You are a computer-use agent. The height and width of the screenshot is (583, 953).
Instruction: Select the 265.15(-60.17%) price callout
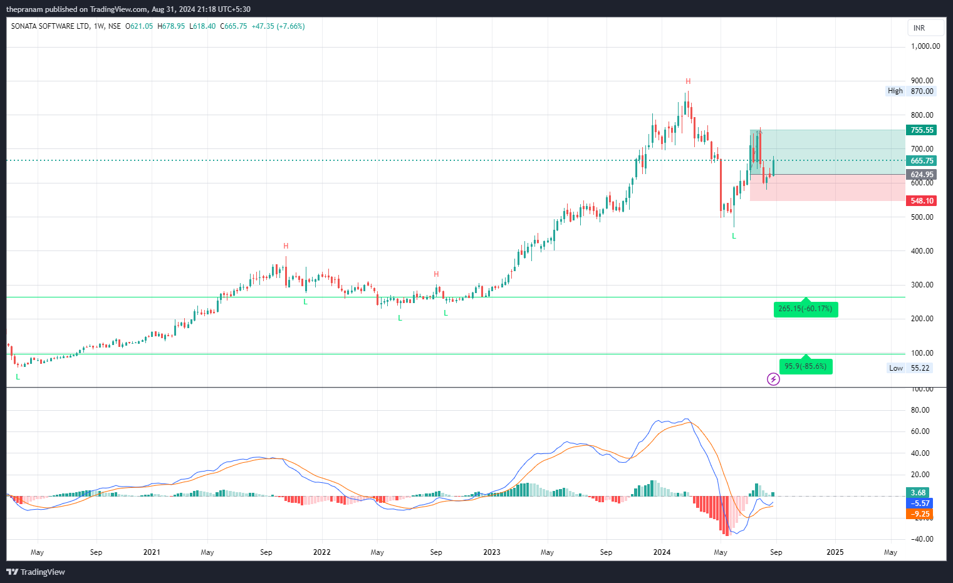point(805,309)
